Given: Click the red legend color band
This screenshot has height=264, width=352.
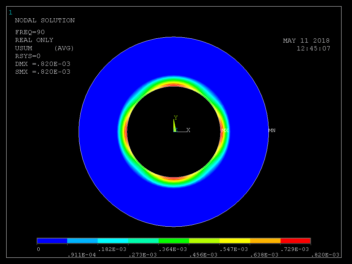Looking at the screenshot, I should (x=295, y=241).
